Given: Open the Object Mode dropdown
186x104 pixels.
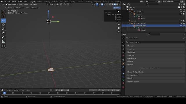Looking at the screenshot, I should tap(12, 5).
